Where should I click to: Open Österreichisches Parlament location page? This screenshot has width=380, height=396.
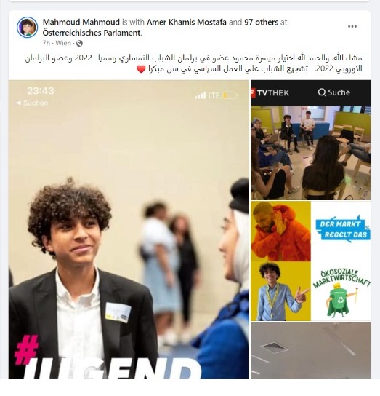92,33
